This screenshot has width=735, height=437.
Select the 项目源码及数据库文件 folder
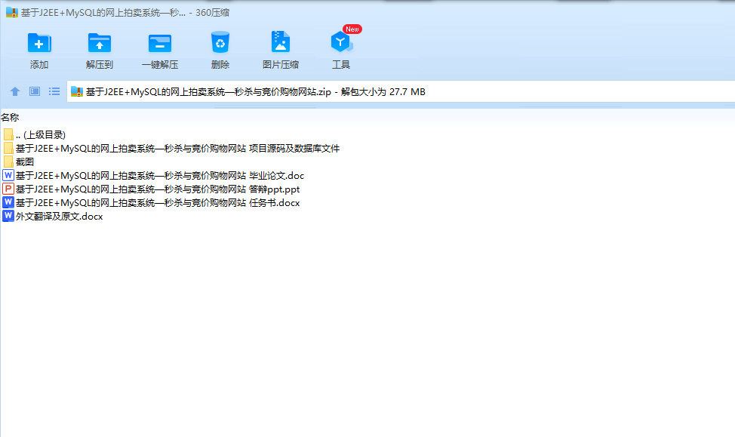tap(171, 149)
